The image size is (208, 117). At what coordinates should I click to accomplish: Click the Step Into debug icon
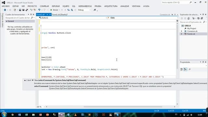point(69,10)
